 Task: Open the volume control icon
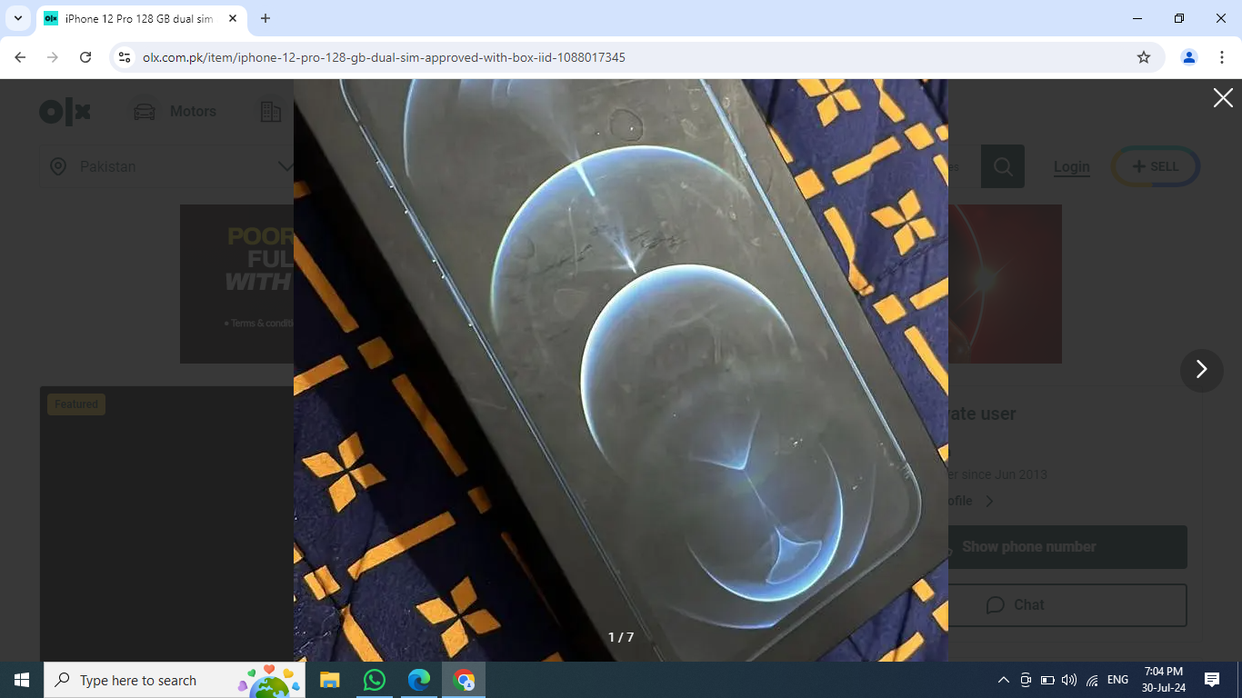(1069, 680)
